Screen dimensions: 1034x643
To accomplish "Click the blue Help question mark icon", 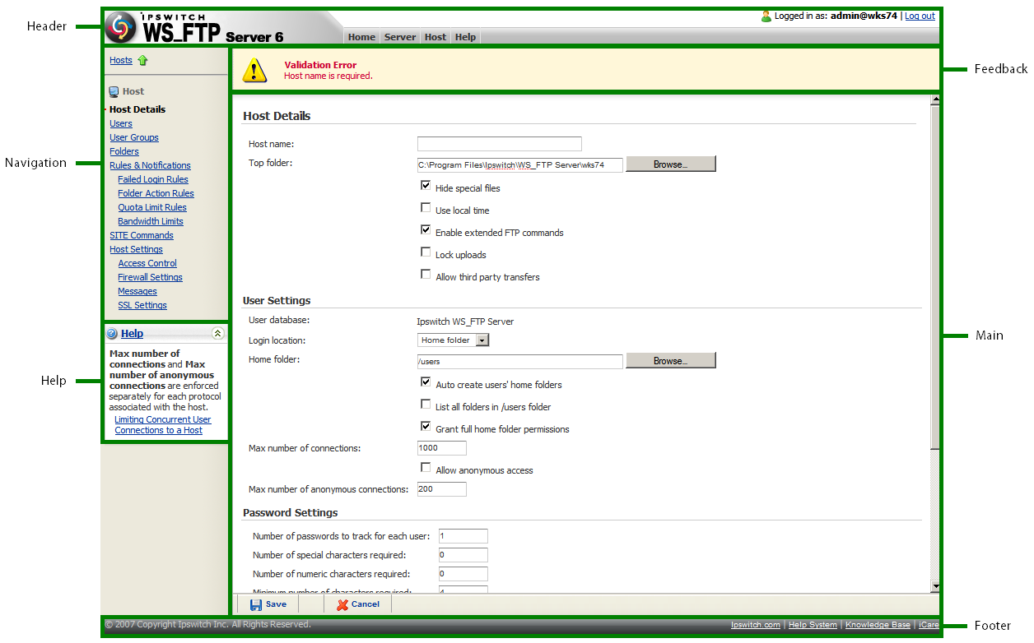I will coord(112,333).
